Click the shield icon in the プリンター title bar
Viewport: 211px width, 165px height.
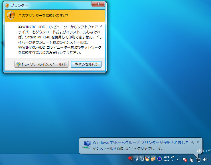(7, 5)
